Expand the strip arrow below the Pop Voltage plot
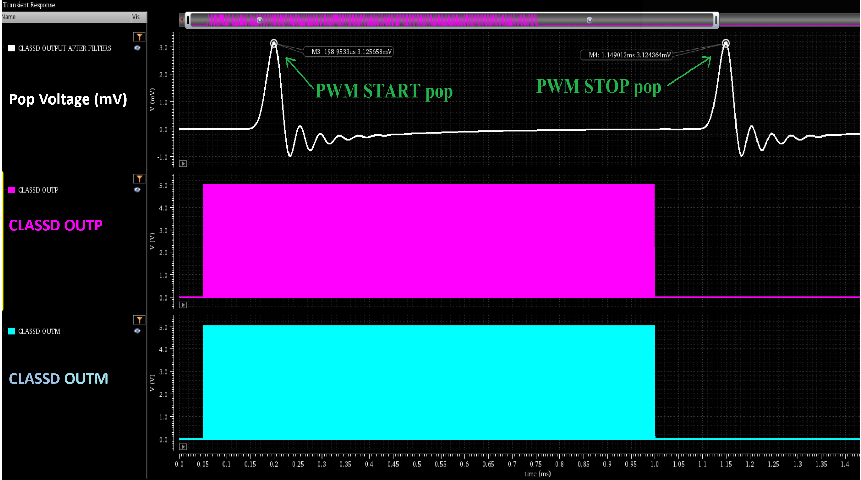The image size is (861, 480). pos(183,164)
